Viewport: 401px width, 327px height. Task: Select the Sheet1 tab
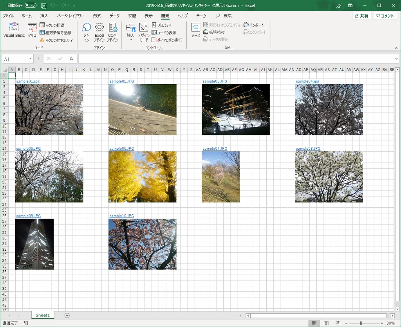(43, 315)
